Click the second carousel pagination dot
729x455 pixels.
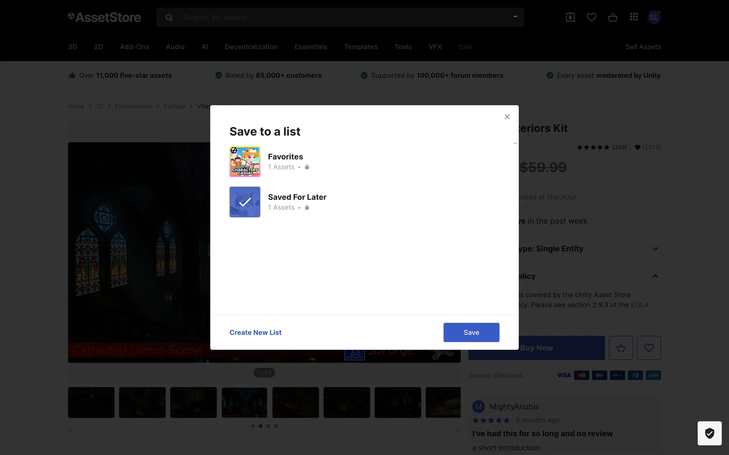tap(260, 426)
